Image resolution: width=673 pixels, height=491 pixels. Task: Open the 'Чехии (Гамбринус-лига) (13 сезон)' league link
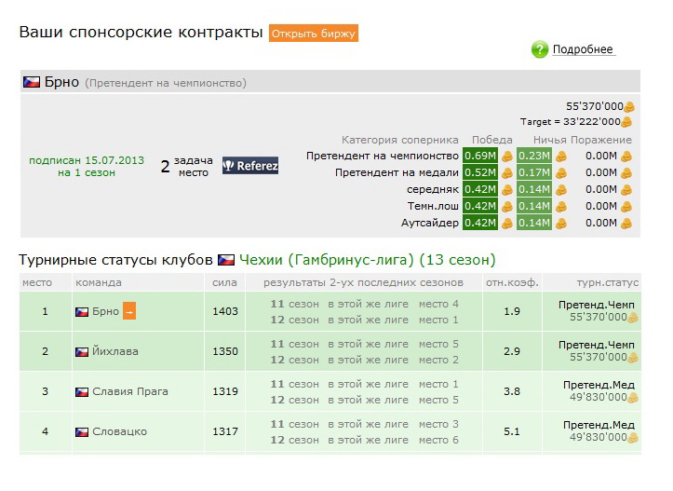click(x=368, y=260)
